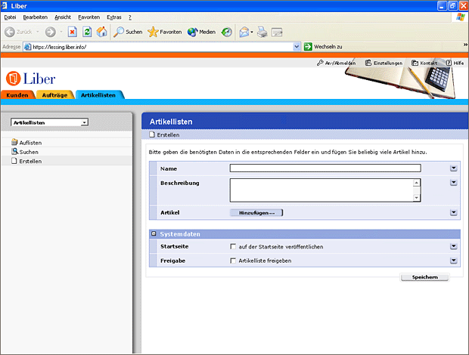
Task: Print the page with printer icon
Action: click(262, 32)
